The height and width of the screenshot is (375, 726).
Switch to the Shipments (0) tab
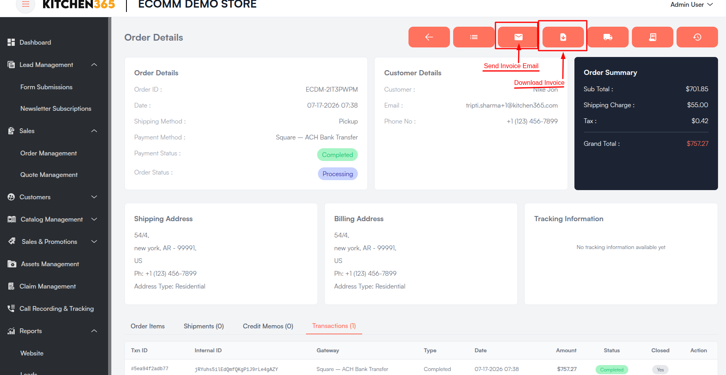pyautogui.click(x=204, y=326)
